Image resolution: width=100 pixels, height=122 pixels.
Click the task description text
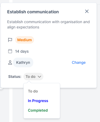point(48,24)
